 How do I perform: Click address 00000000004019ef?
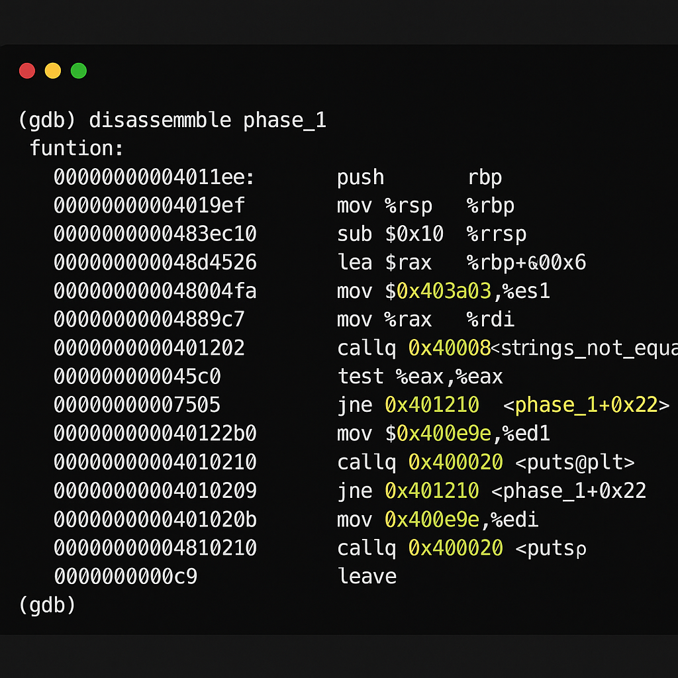pos(149,206)
